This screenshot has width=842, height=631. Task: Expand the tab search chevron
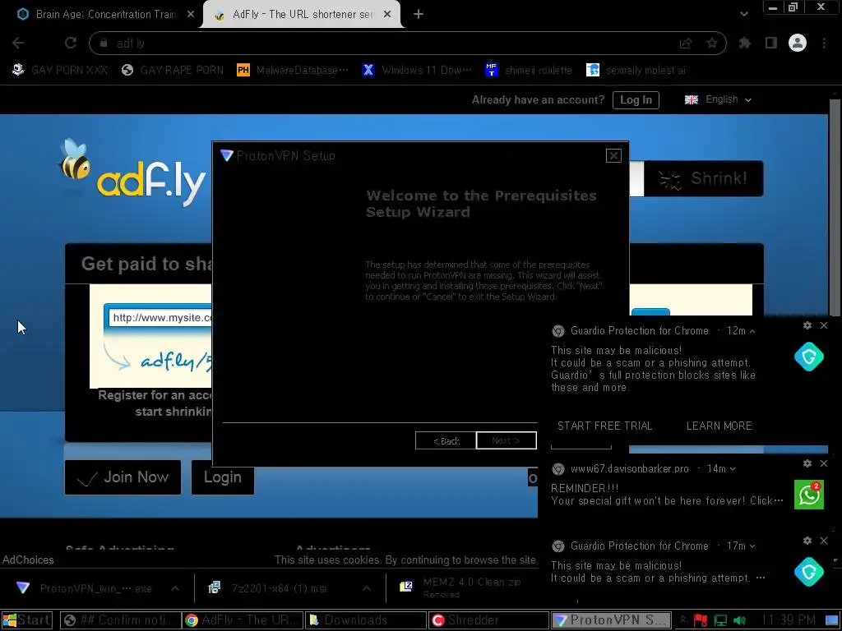(x=743, y=15)
